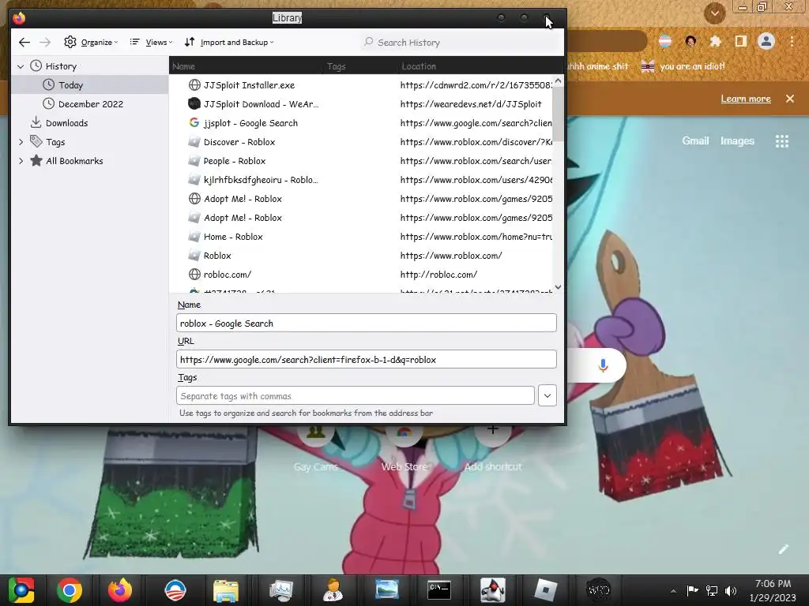The height and width of the screenshot is (606, 809).
Task: Click favicon beside JJSploit Download entry
Action: [194, 104]
